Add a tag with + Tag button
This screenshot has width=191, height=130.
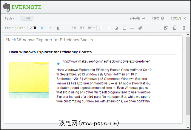click(27, 18)
